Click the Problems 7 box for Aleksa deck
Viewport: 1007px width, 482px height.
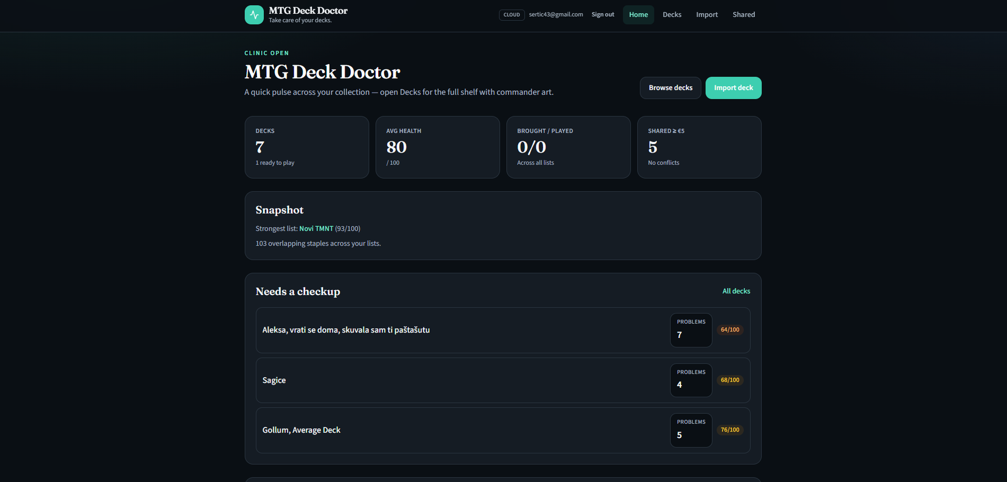click(x=691, y=330)
